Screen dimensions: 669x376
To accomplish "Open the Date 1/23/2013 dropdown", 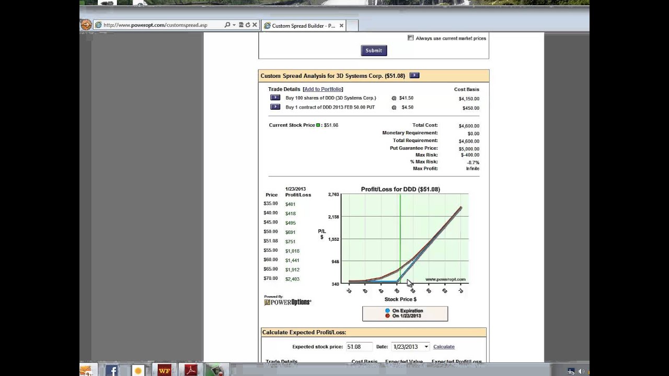I will [x=410, y=347].
